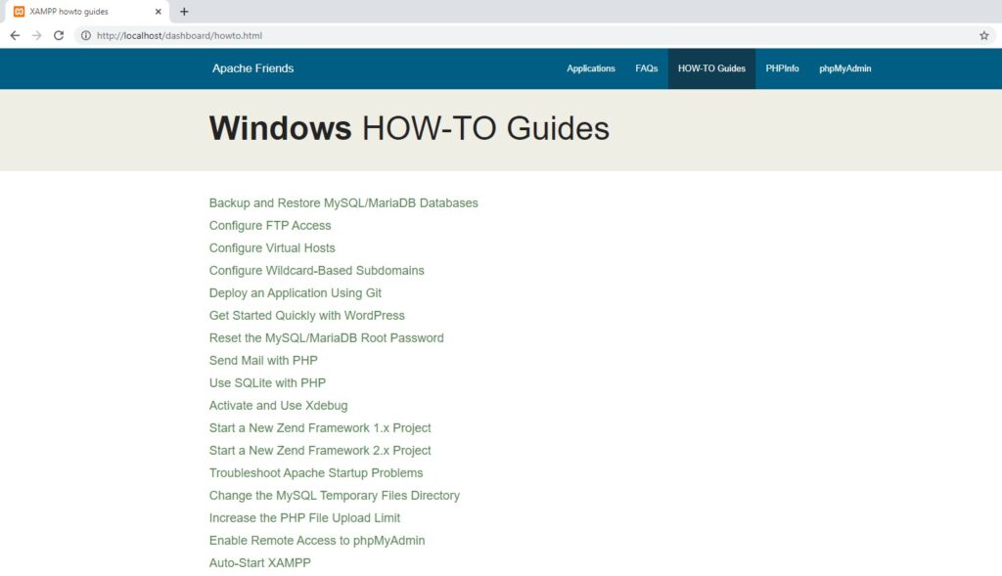Open Deploy an Application Using Git guide
Screen dimensions: 1002x576
tap(295, 293)
